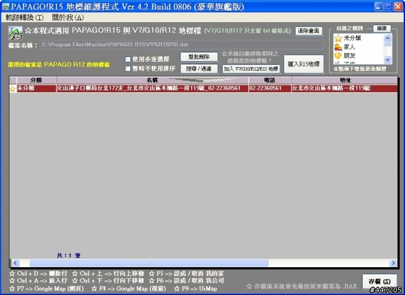Viewport: 405px width, 295px height.
Task: Click the table horizontal scrollbar thumb
Action: pyautogui.click(x=149, y=263)
